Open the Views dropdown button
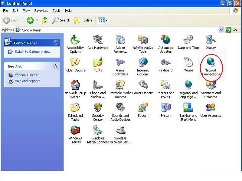This screenshot has width=242, height=181. (103, 20)
